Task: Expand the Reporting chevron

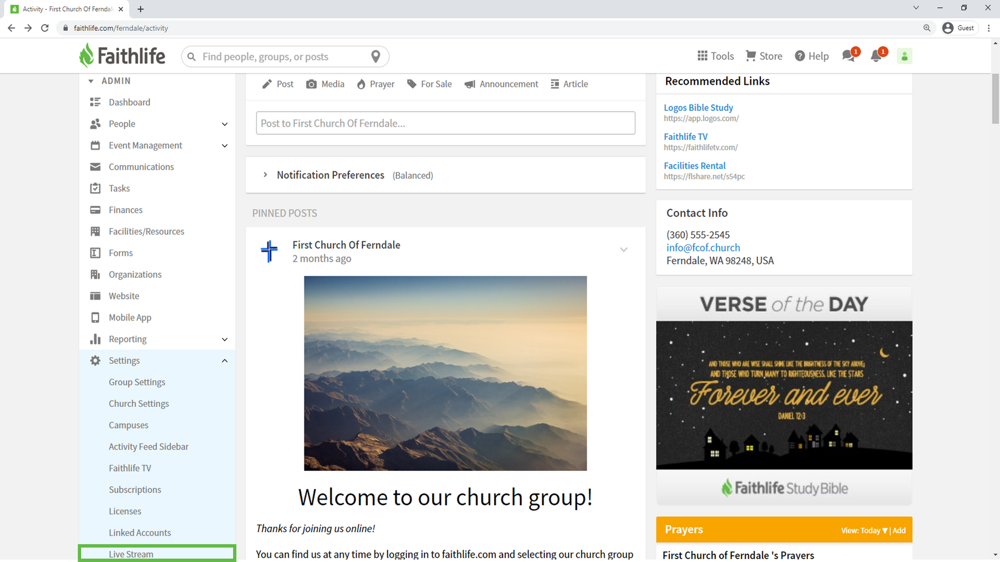Action: (x=224, y=339)
